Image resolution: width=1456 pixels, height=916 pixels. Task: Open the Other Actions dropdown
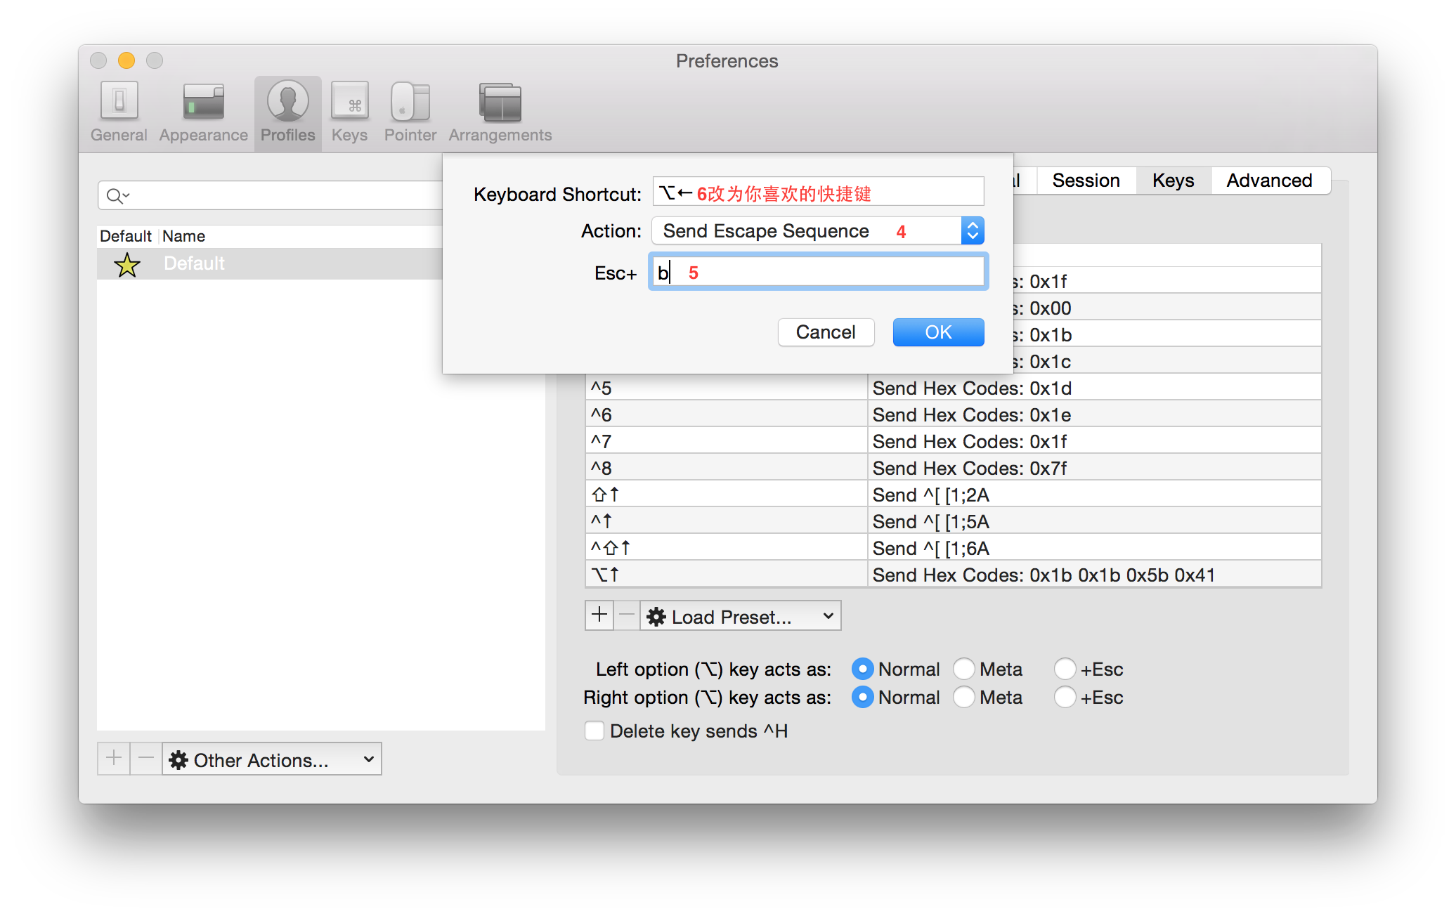click(271, 759)
